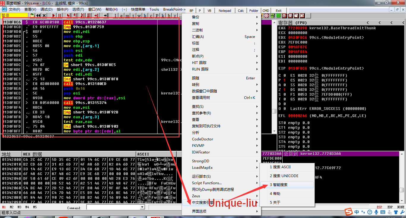Click the Folder shortcut button

pyautogui.click(x=254, y=11)
